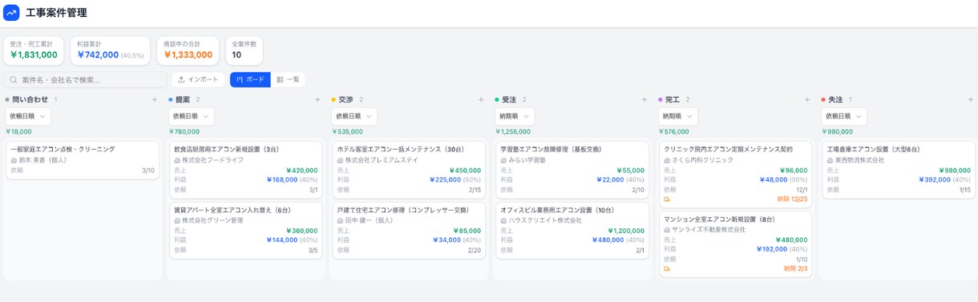This screenshot has height=302, width=978.
Task: Add a card to the 問い合わせ column
Action: 155,99
